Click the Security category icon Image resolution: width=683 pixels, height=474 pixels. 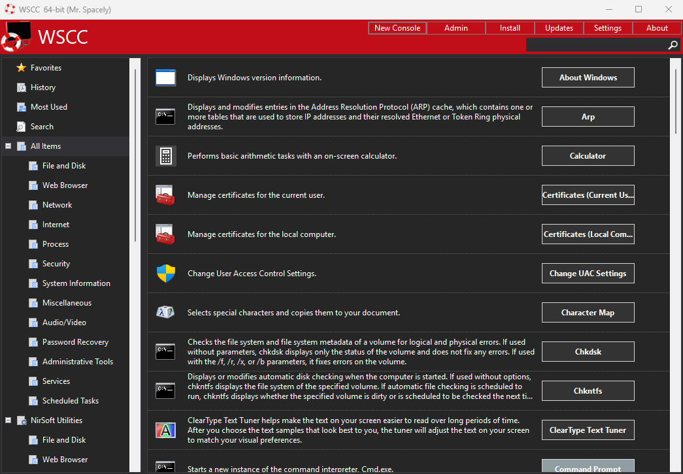33,264
